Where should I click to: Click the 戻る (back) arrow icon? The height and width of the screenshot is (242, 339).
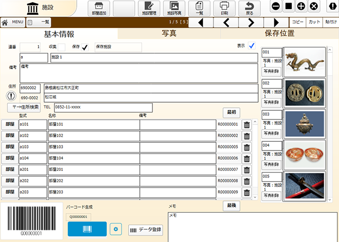coord(249,8)
